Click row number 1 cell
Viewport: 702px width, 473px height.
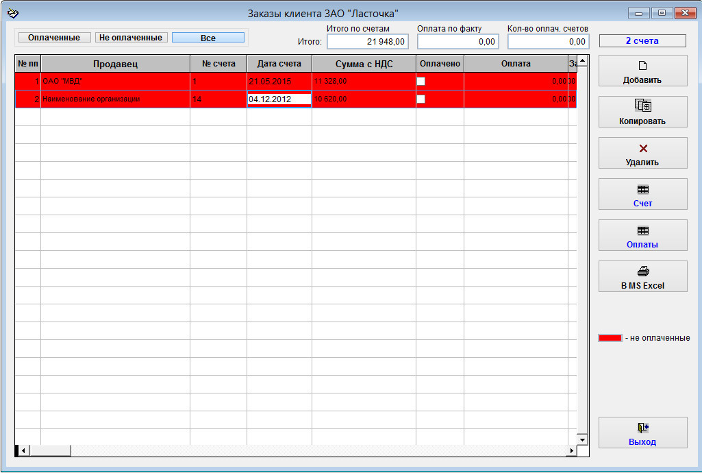click(x=28, y=81)
